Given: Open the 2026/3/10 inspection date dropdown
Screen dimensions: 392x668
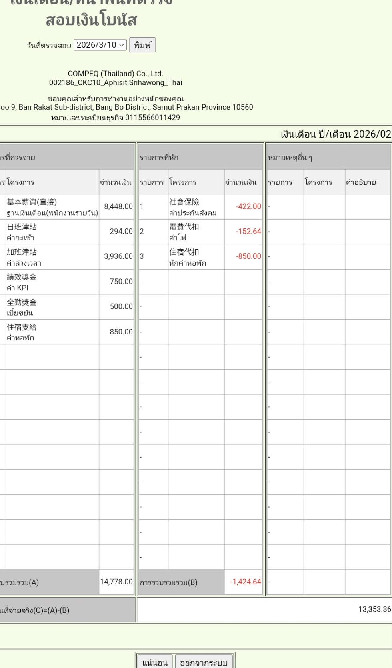Looking at the screenshot, I should (100, 45).
